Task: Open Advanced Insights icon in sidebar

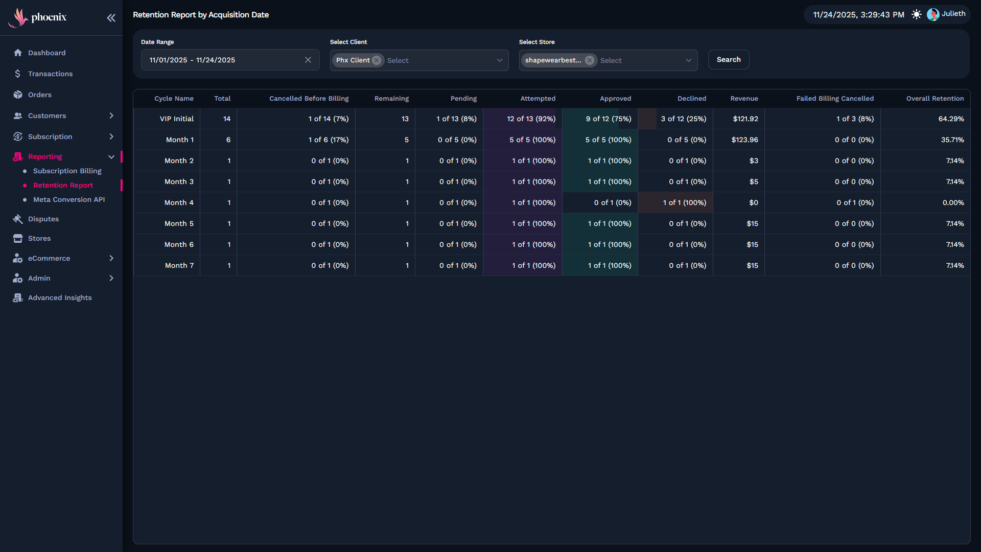Action: [18, 297]
